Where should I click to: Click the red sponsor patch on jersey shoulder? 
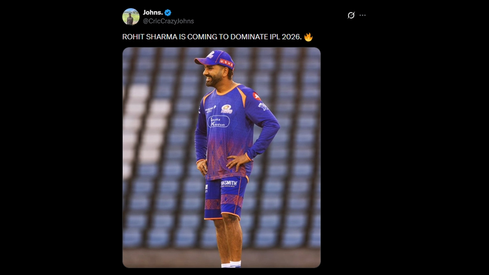pos(256,96)
